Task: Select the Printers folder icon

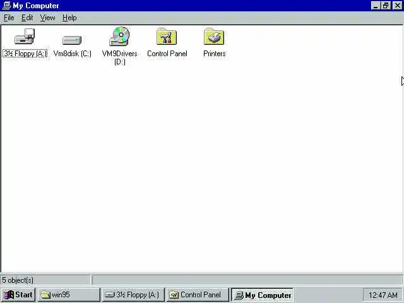Action: 214,37
